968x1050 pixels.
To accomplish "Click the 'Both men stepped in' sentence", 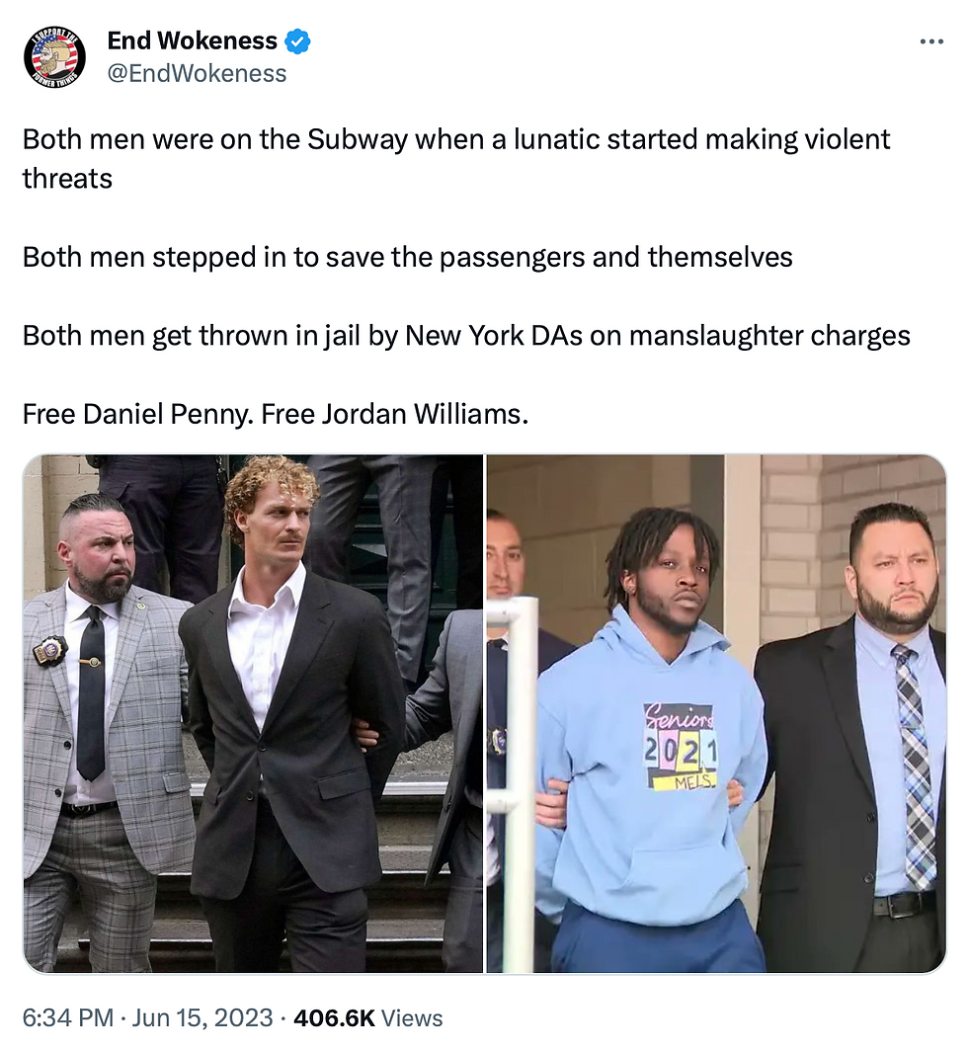I will (x=407, y=257).
